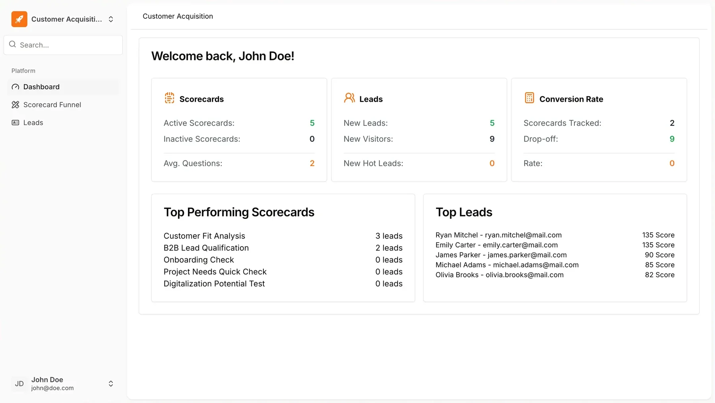
Task: Click the Conversion Rate calculator icon
Action: pos(529,98)
